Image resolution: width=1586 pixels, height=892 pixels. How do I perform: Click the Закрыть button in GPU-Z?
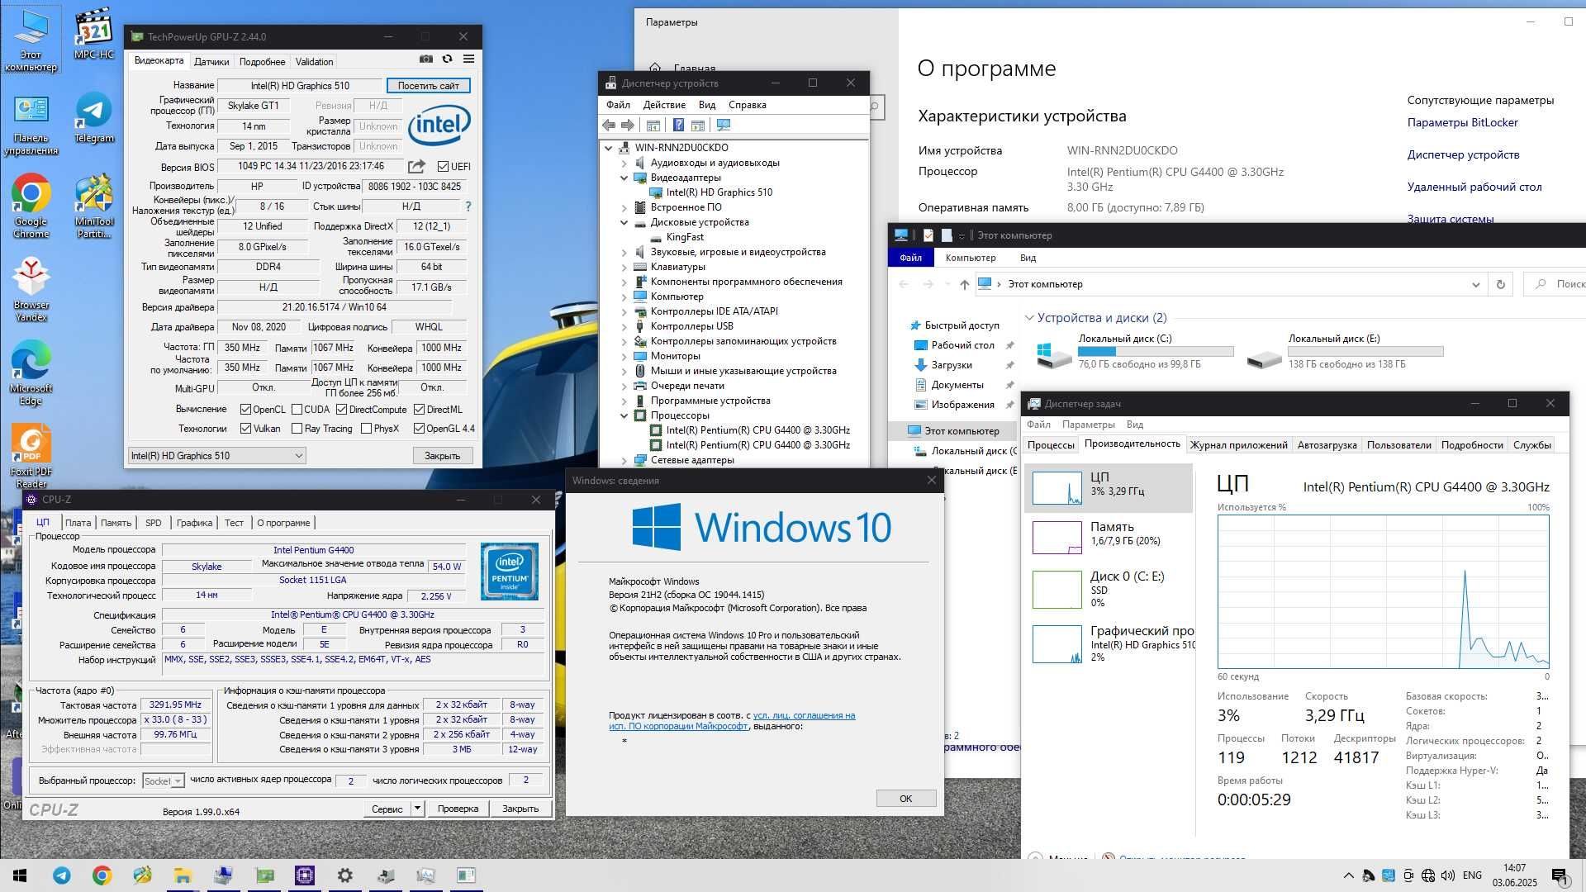[x=442, y=456]
